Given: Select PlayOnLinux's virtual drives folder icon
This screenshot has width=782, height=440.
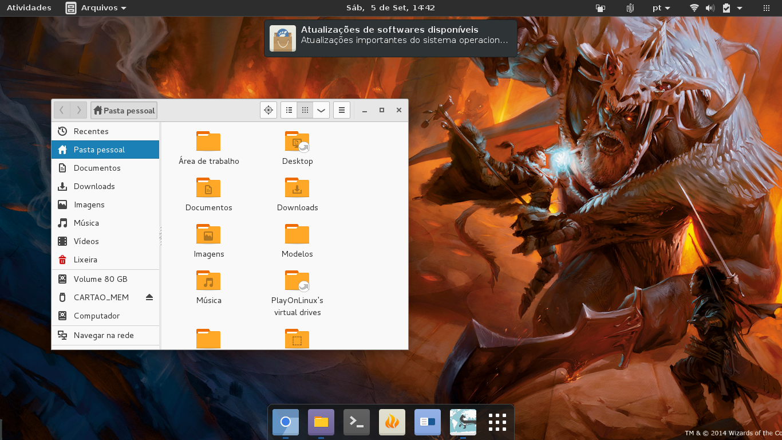Looking at the screenshot, I should pos(297,280).
